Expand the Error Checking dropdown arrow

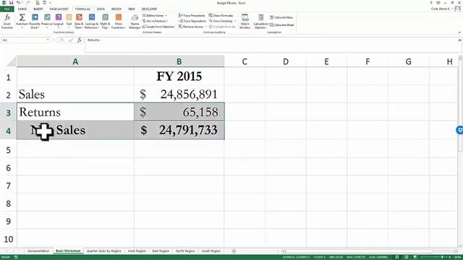coord(235,21)
